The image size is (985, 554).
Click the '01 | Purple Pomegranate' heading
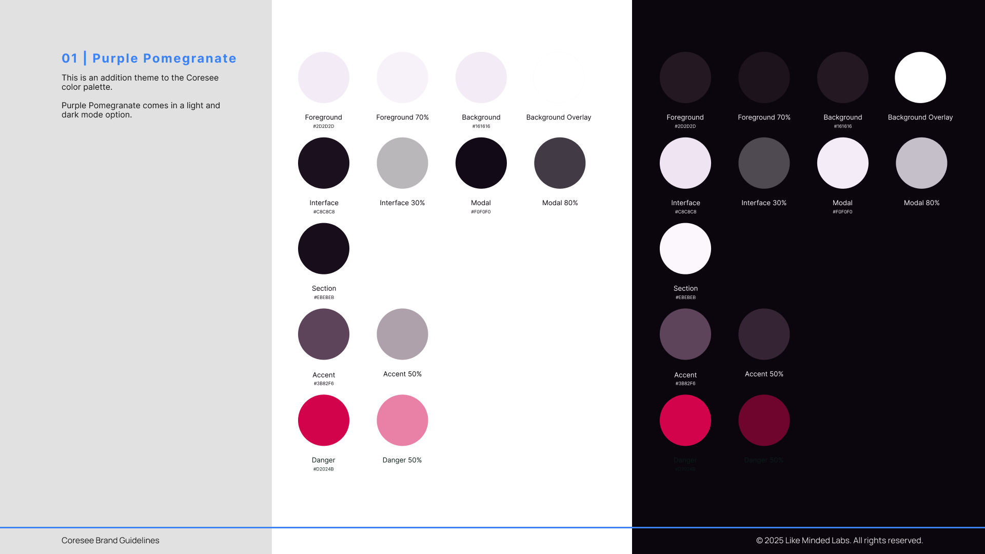[x=149, y=58]
